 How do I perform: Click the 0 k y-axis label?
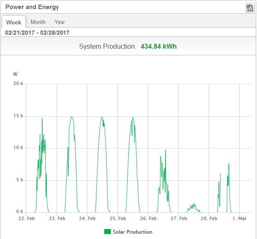coord(20,211)
